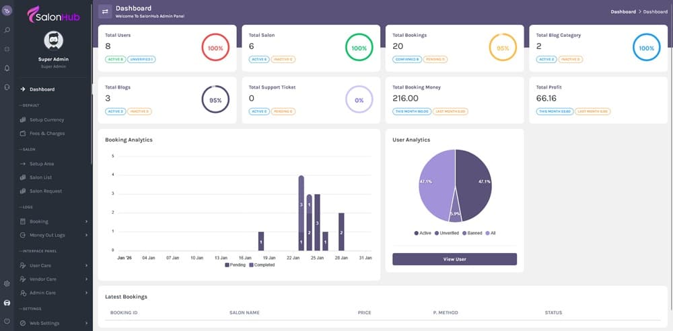Viewport: 673px width, 331px height.
Task: Click the search icon in the left rail
Action: point(7,30)
